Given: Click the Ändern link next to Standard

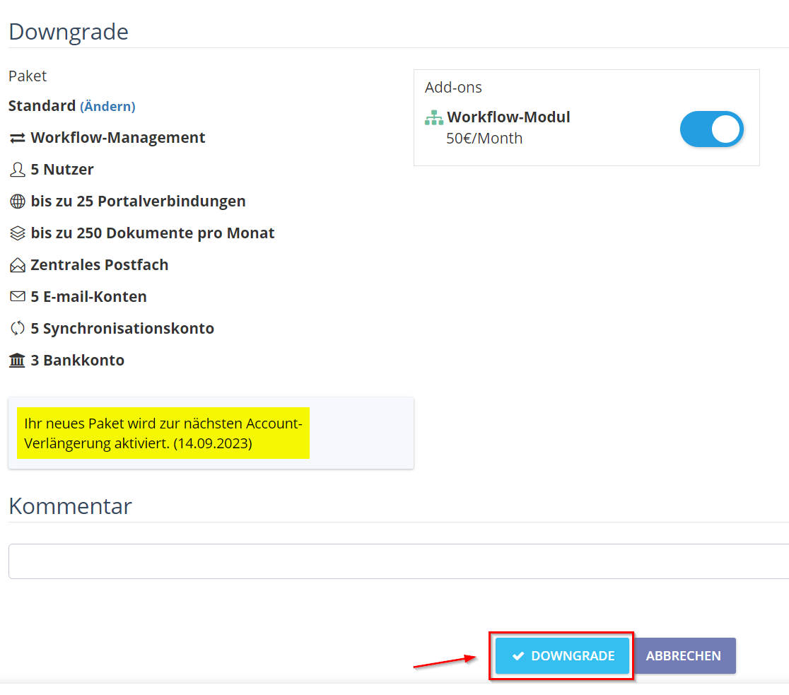Looking at the screenshot, I should click(107, 106).
